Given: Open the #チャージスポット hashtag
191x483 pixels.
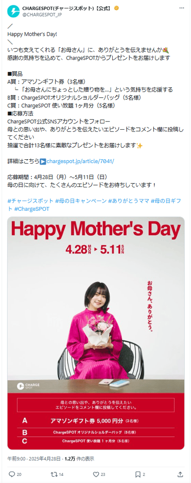Looking at the screenshot, I should click(30, 201).
